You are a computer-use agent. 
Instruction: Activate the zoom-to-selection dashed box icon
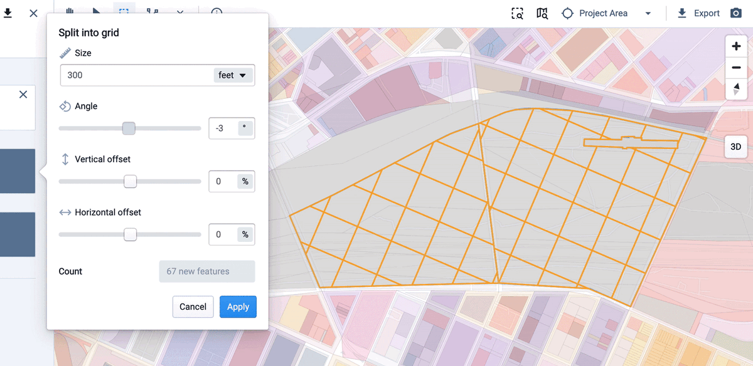coord(517,13)
